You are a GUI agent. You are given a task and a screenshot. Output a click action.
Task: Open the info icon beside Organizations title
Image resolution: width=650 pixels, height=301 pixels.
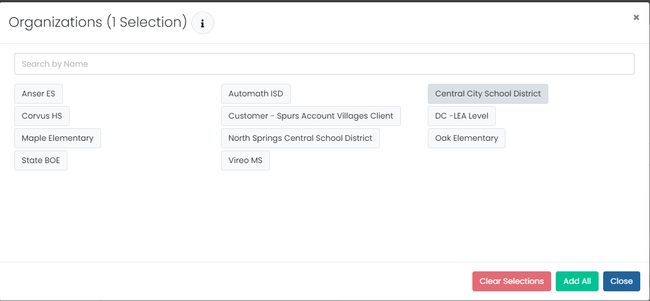point(203,23)
